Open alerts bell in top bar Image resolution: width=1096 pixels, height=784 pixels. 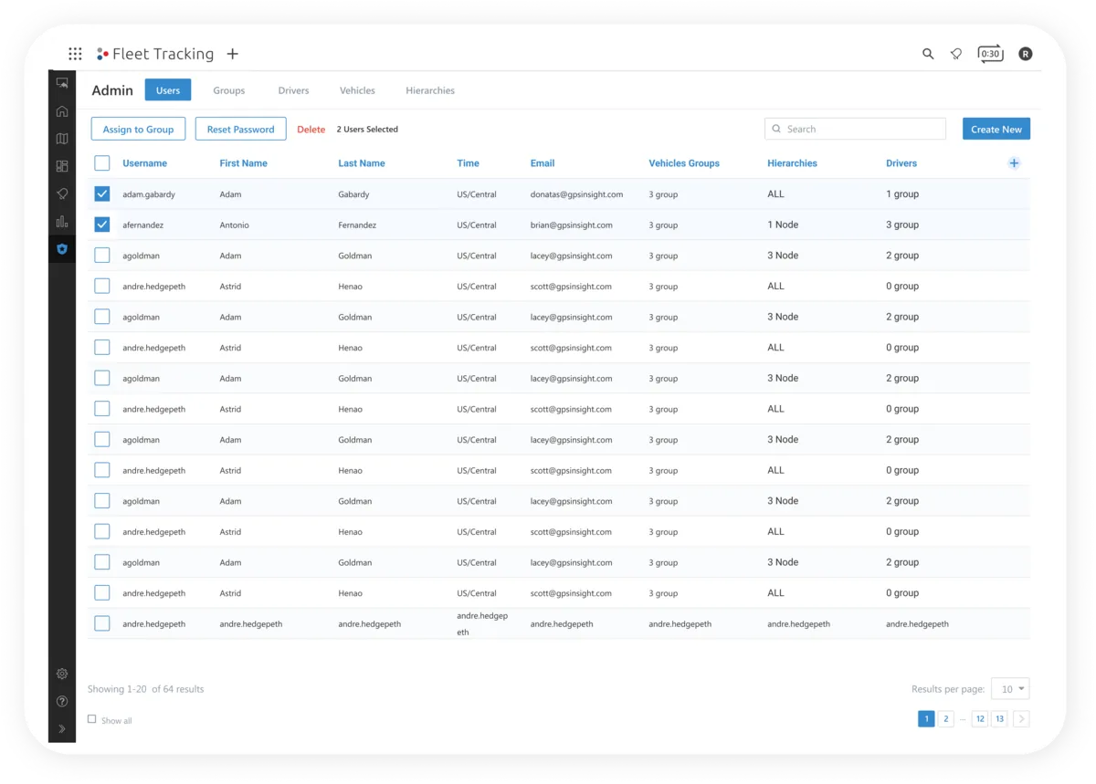[956, 54]
